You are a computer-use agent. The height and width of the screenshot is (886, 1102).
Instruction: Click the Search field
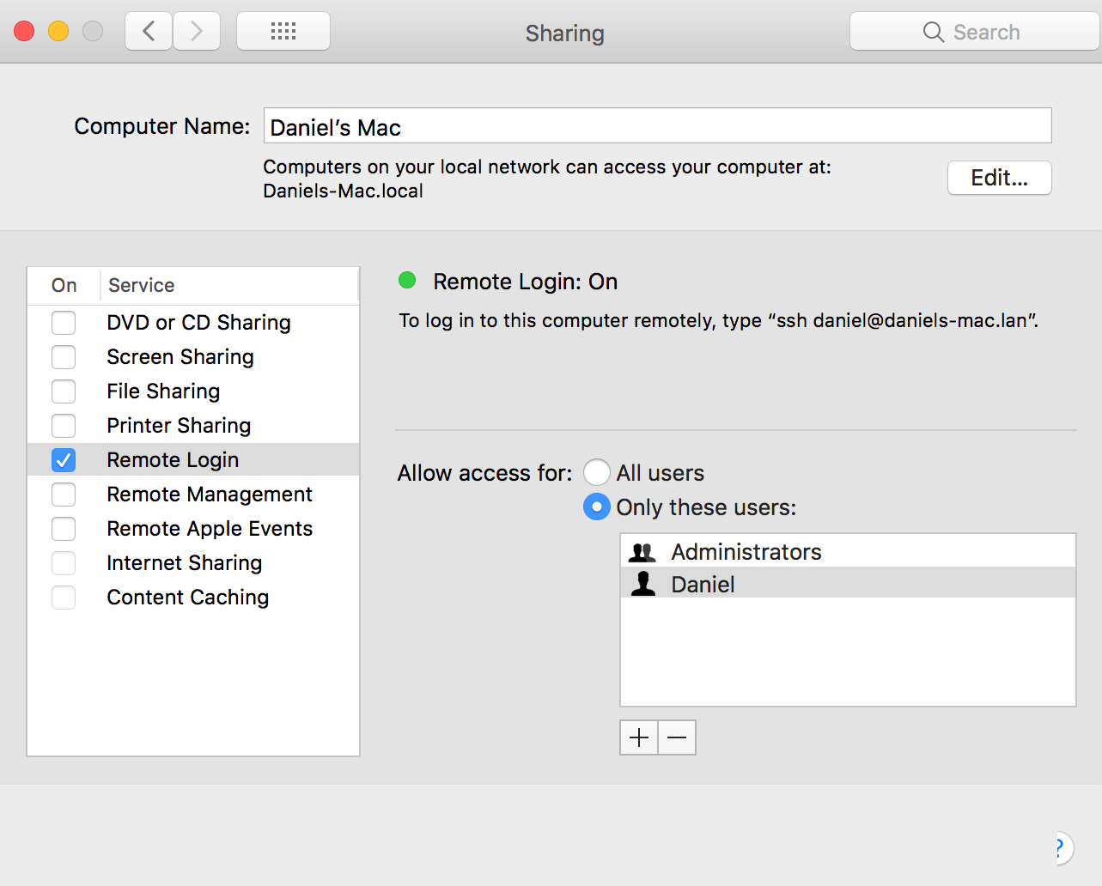975,32
